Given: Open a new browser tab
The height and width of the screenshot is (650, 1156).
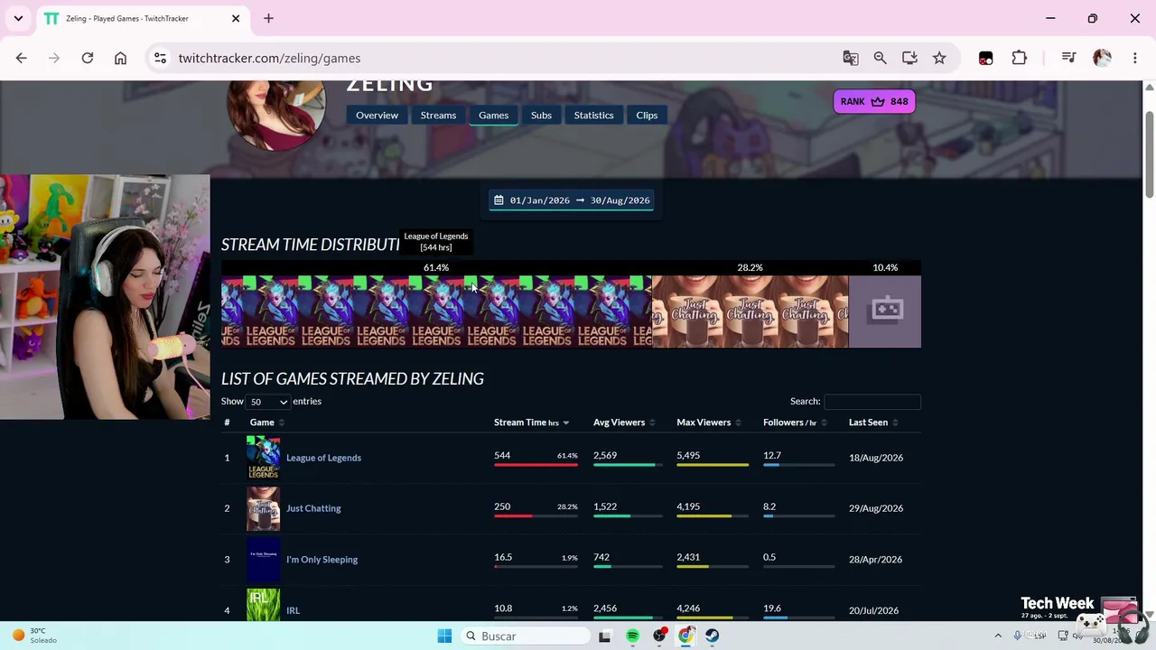Looking at the screenshot, I should pos(268,18).
